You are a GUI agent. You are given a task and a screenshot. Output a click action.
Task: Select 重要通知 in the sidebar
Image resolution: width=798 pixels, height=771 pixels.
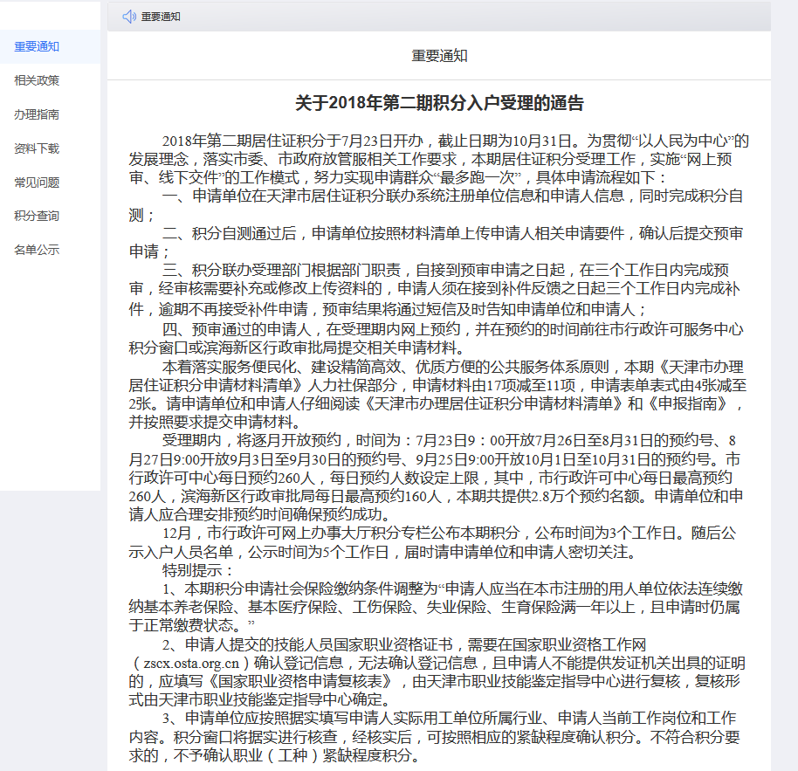pyautogui.click(x=37, y=47)
